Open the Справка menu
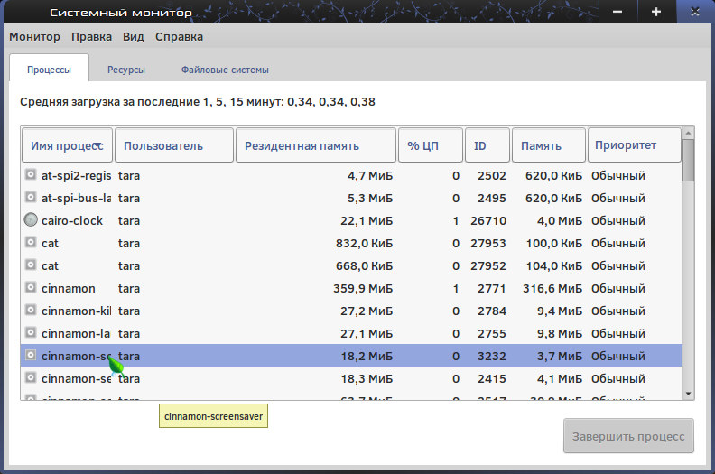Viewport: 715px width, 474px height. [179, 37]
